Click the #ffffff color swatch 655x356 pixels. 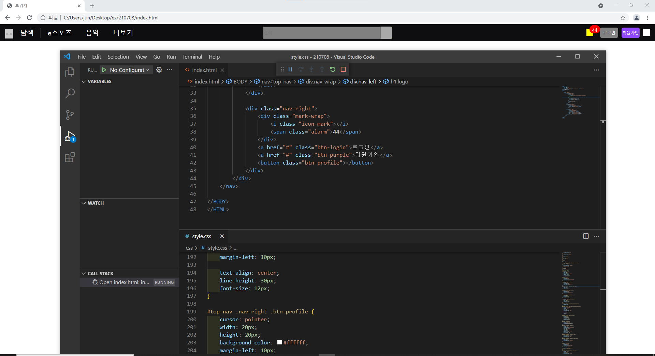coord(280,342)
